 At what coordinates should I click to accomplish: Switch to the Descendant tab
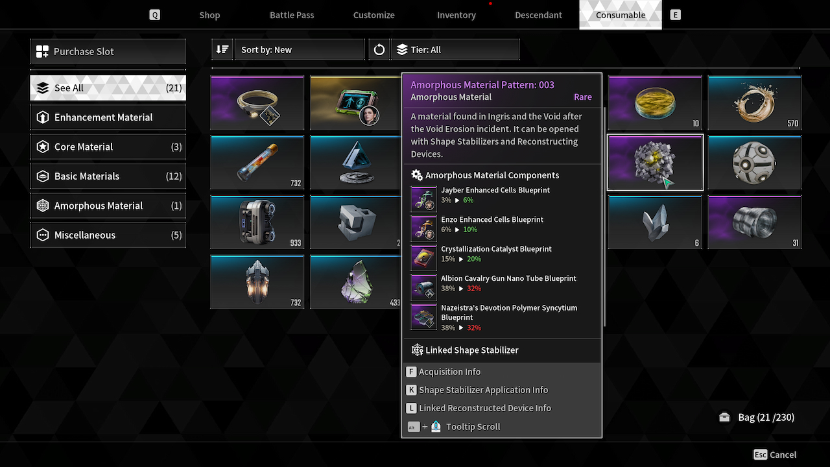538,15
